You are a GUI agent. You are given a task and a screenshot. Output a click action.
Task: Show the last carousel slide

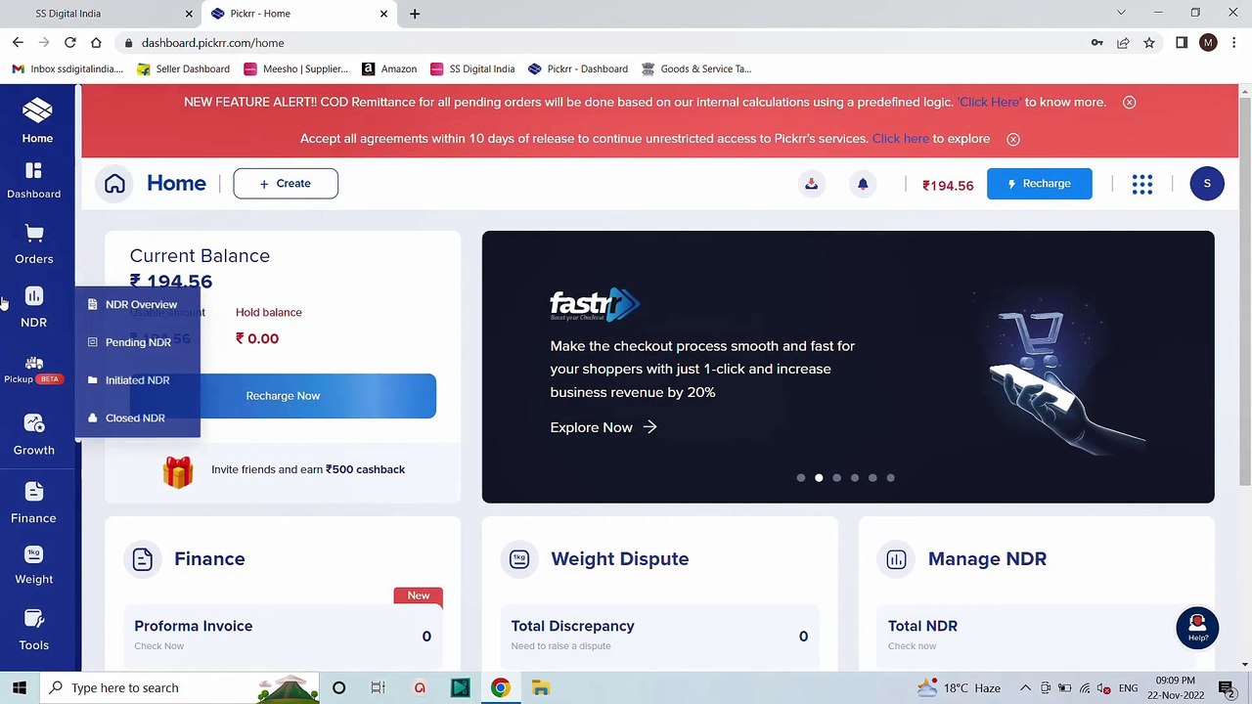pos(890,478)
